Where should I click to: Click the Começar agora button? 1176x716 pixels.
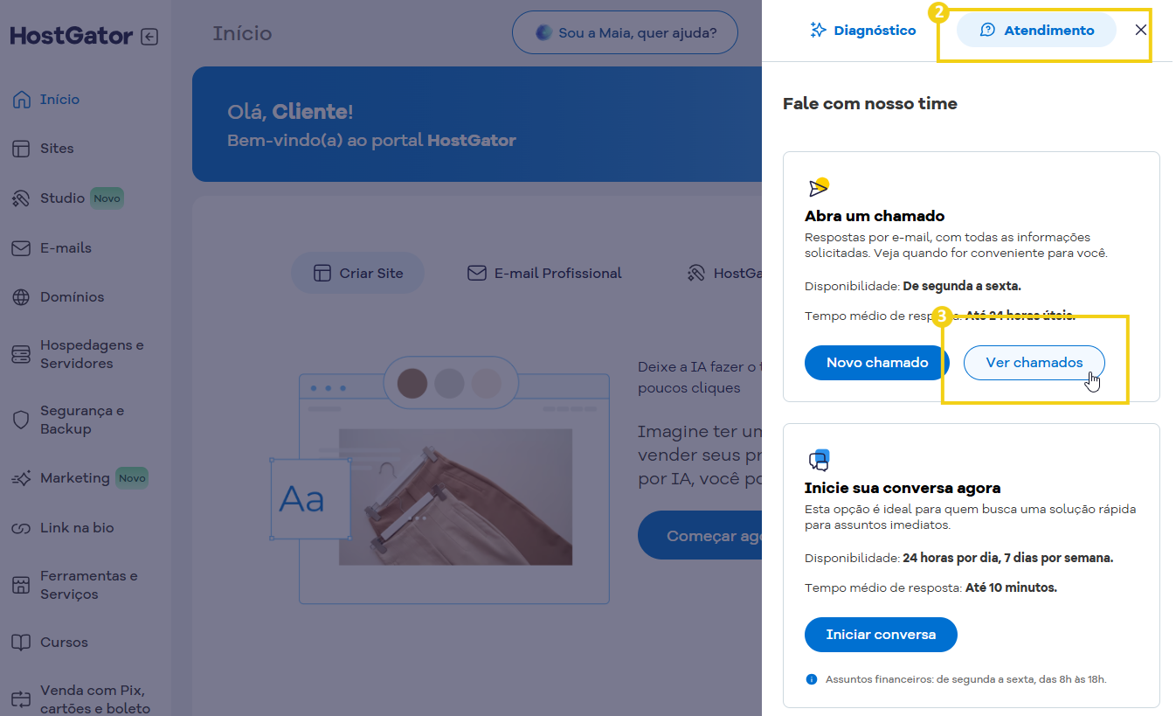[700, 536]
